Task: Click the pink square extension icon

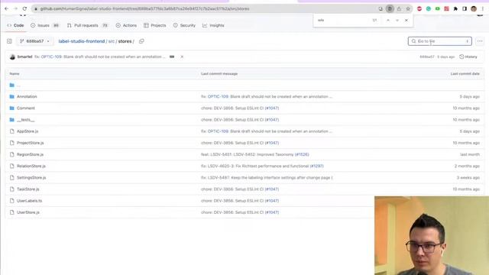Action: coord(446,9)
